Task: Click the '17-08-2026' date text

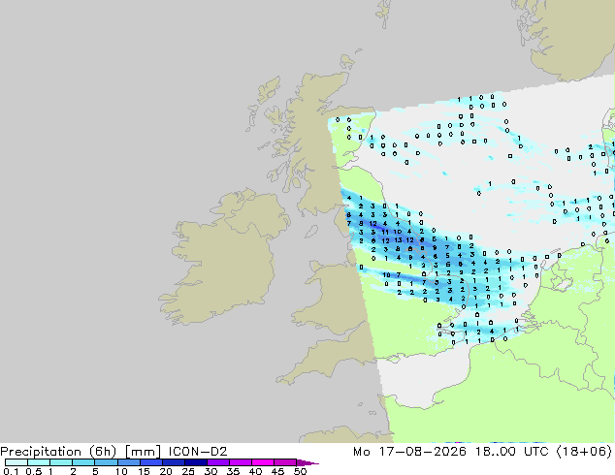Action: pyautogui.click(x=423, y=452)
